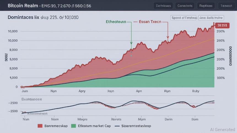Click the dark line legend marker
The height and width of the screenshot is (133, 237).
[x=117, y=126]
